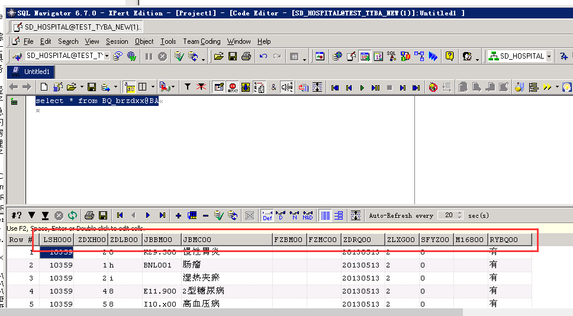Expand the dropdown beside the character face icon
573x316 pixels.
click(x=477, y=59)
